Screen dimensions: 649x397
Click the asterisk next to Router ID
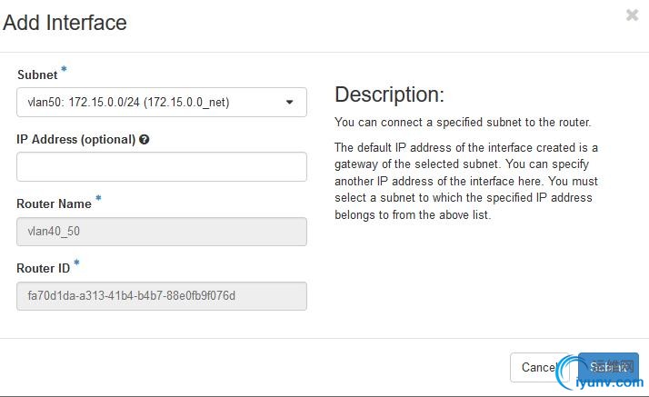tap(77, 263)
